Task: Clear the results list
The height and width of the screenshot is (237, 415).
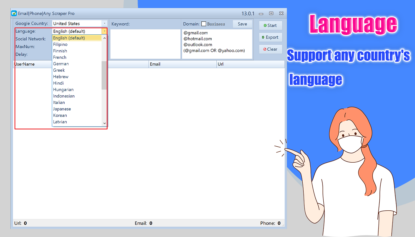Action: pyautogui.click(x=270, y=49)
